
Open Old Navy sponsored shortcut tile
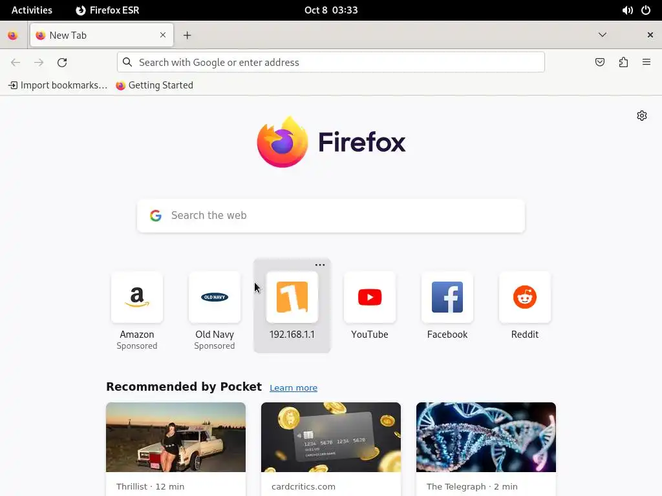click(215, 311)
